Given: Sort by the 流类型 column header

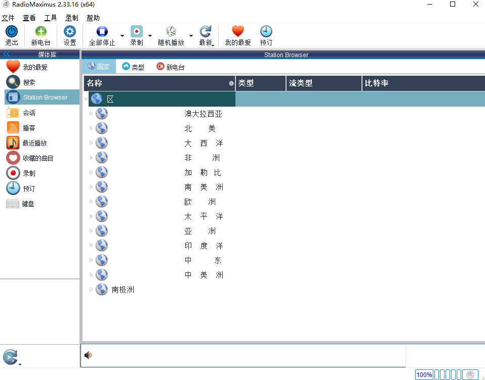Looking at the screenshot, I should tap(324, 83).
